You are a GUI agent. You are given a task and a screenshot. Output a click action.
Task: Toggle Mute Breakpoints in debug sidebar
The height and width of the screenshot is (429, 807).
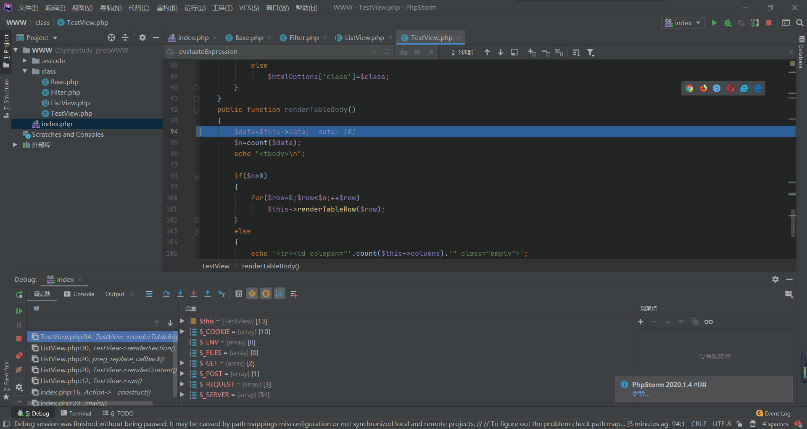(19, 370)
